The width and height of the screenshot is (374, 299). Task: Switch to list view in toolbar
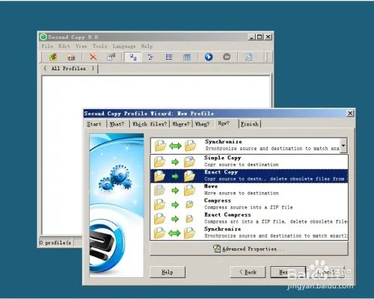point(169,57)
